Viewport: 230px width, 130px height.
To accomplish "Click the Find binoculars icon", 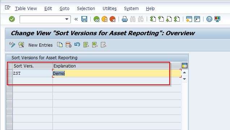I will [x=133, y=19].
